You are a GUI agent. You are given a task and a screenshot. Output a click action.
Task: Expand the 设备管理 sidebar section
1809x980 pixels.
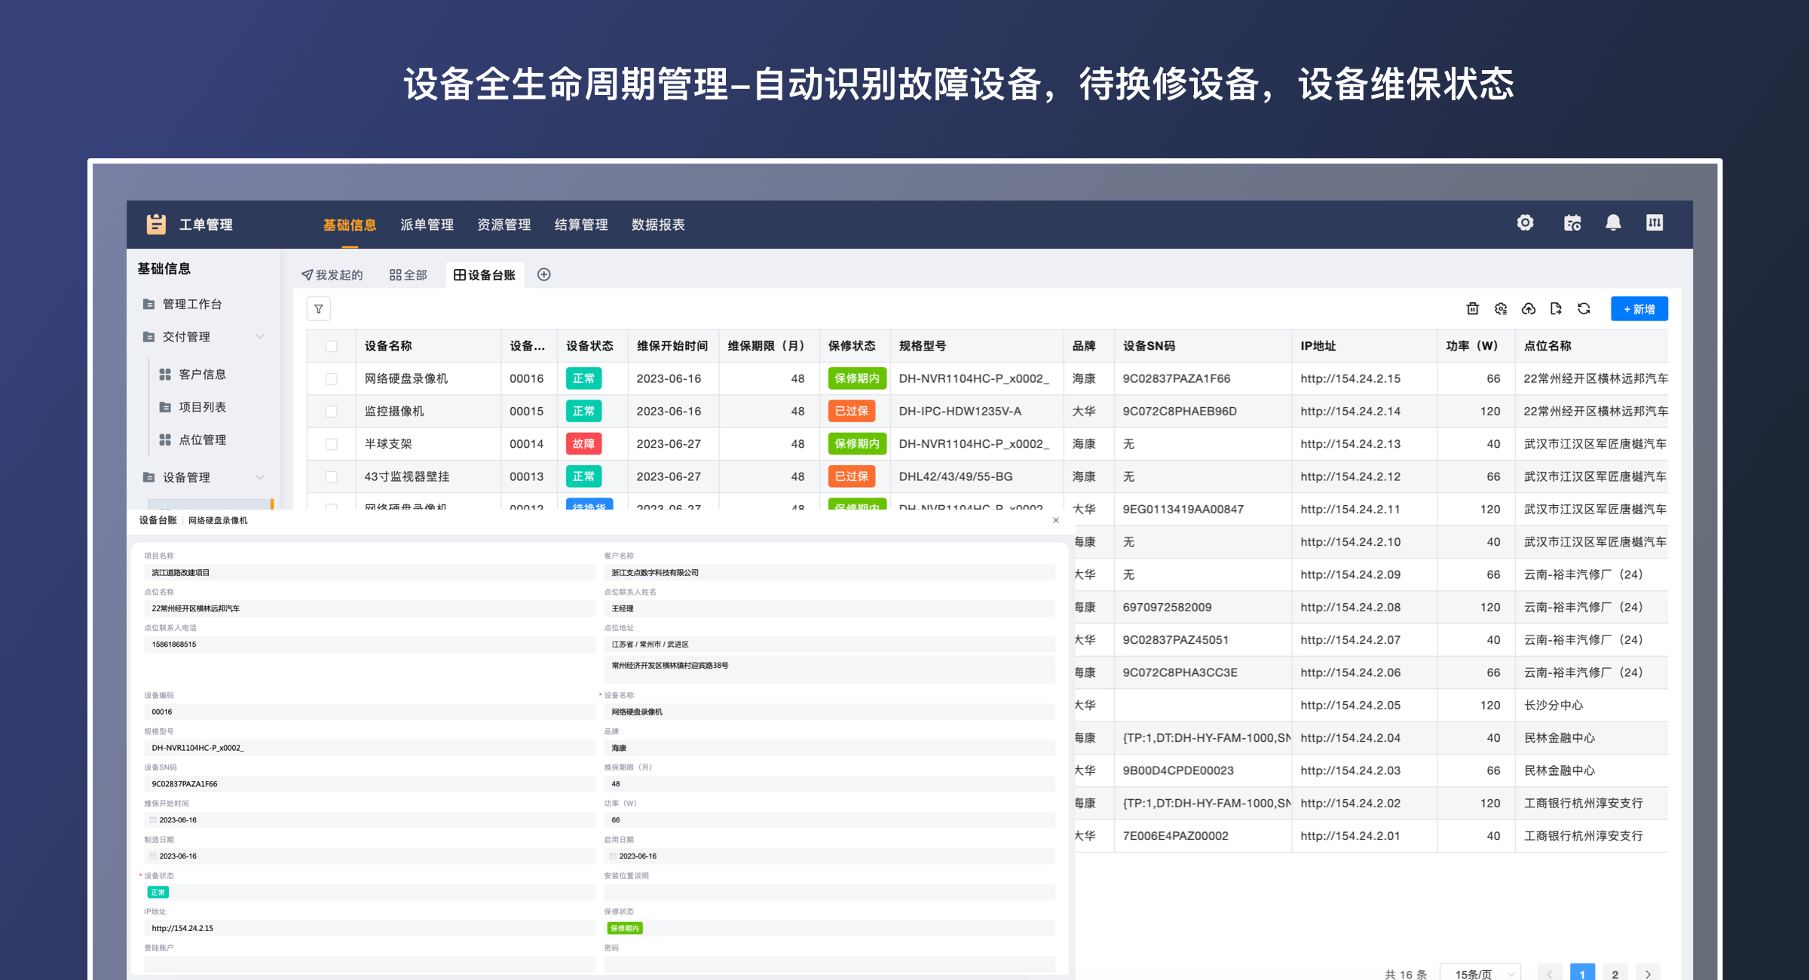point(260,476)
